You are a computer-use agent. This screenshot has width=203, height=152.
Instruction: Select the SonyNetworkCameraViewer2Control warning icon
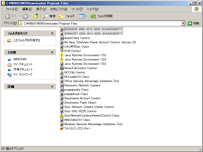[x=62, y=116]
